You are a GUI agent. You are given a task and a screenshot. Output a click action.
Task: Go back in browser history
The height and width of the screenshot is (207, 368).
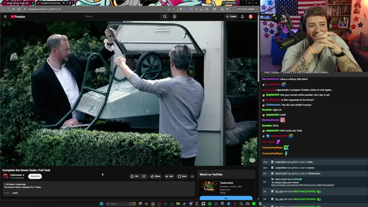coord(3,9)
